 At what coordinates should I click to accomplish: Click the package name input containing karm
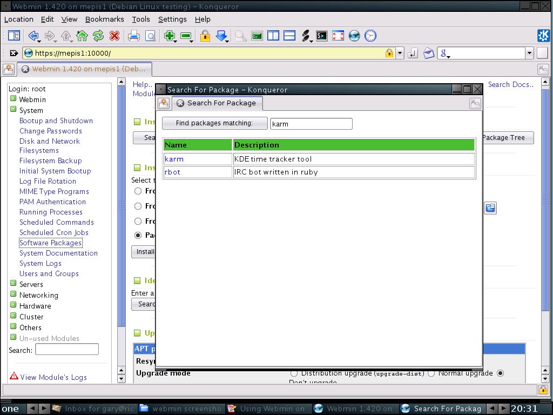point(311,124)
